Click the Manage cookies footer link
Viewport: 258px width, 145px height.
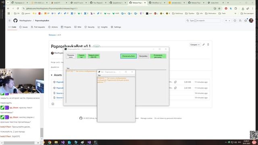point(146,118)
